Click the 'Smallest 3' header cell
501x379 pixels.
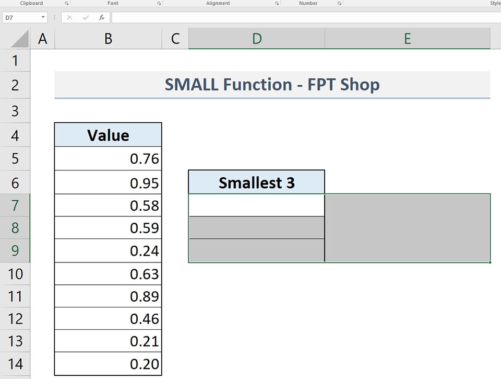[x=257, y=182]
